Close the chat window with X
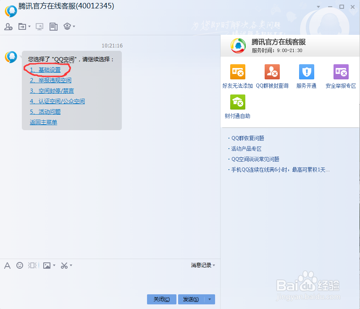The width and height of the screenshot is (360, 309). click(353, 7)
